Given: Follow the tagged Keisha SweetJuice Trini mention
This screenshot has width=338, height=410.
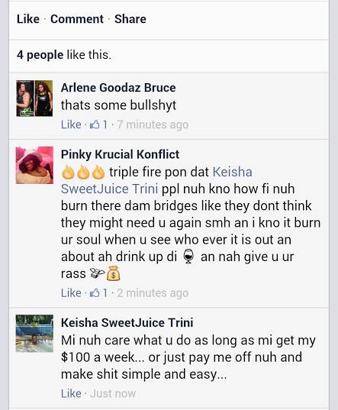Looking at the screenshot, I should 156,180.
